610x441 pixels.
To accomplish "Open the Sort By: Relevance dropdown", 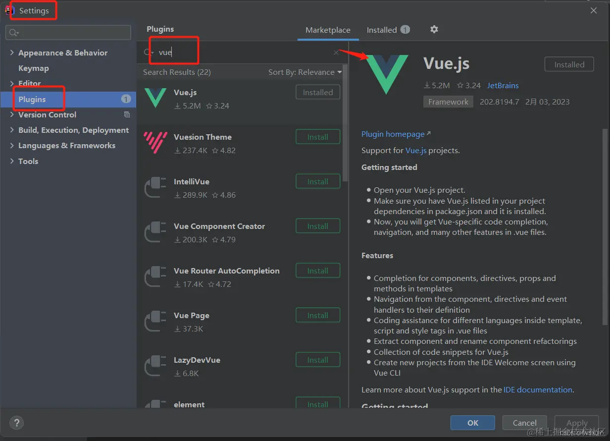I will pos(305,72).
